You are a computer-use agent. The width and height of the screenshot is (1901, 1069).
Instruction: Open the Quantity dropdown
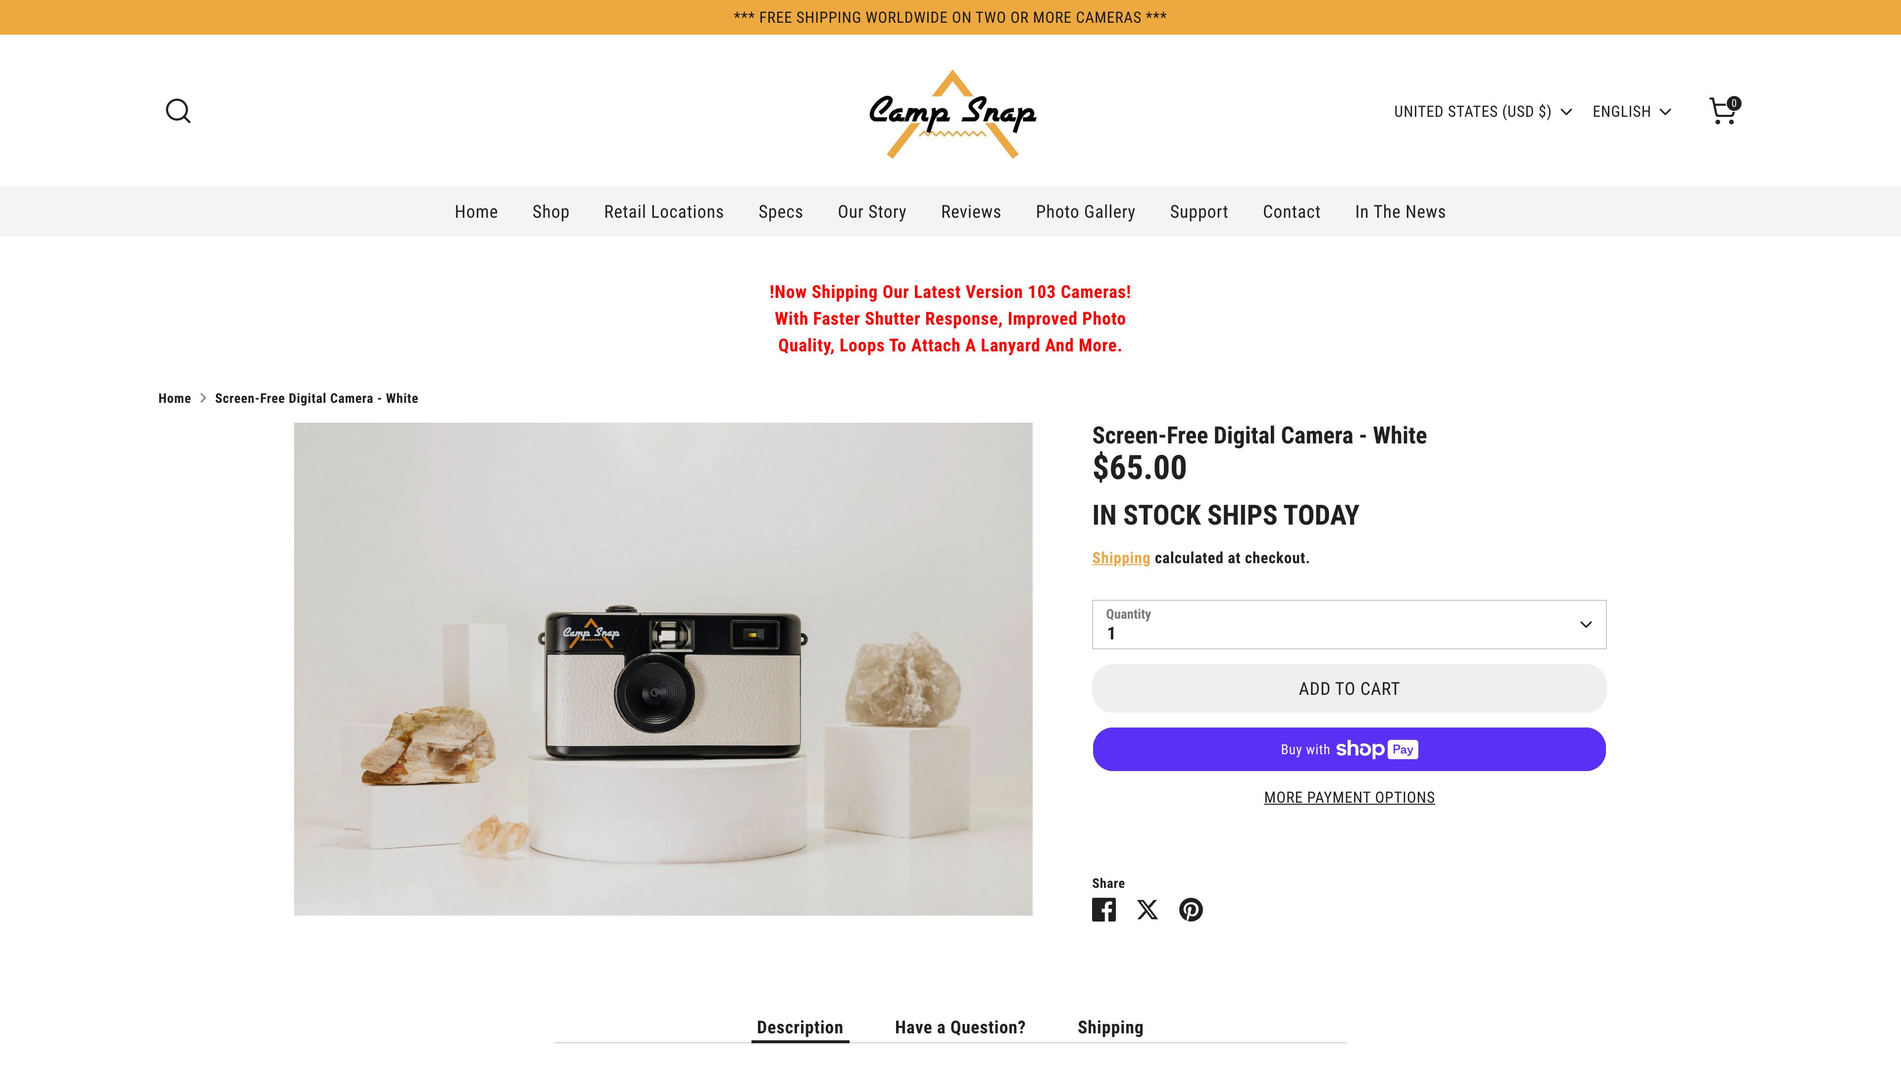pyautogui.click(x=1349, y=624)
